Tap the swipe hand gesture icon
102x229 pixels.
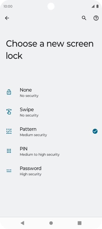tap(9, 112)
